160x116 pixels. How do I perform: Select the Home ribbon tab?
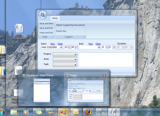[55, 18]
